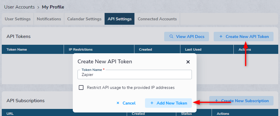Cancel the new token dialog

point(126,103)
